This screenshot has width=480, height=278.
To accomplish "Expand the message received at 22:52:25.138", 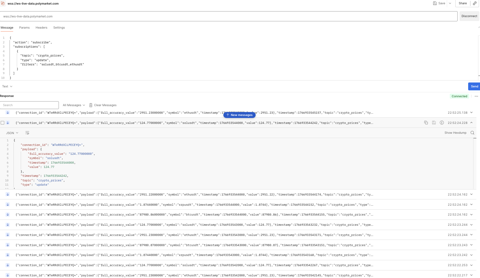I will [x=471, y=112].
